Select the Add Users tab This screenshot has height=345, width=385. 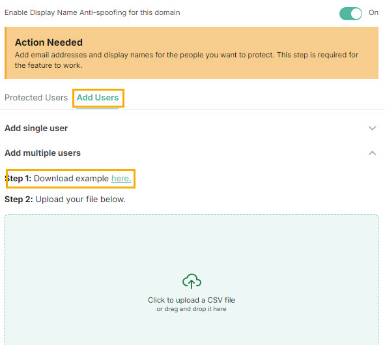point(98,98)
